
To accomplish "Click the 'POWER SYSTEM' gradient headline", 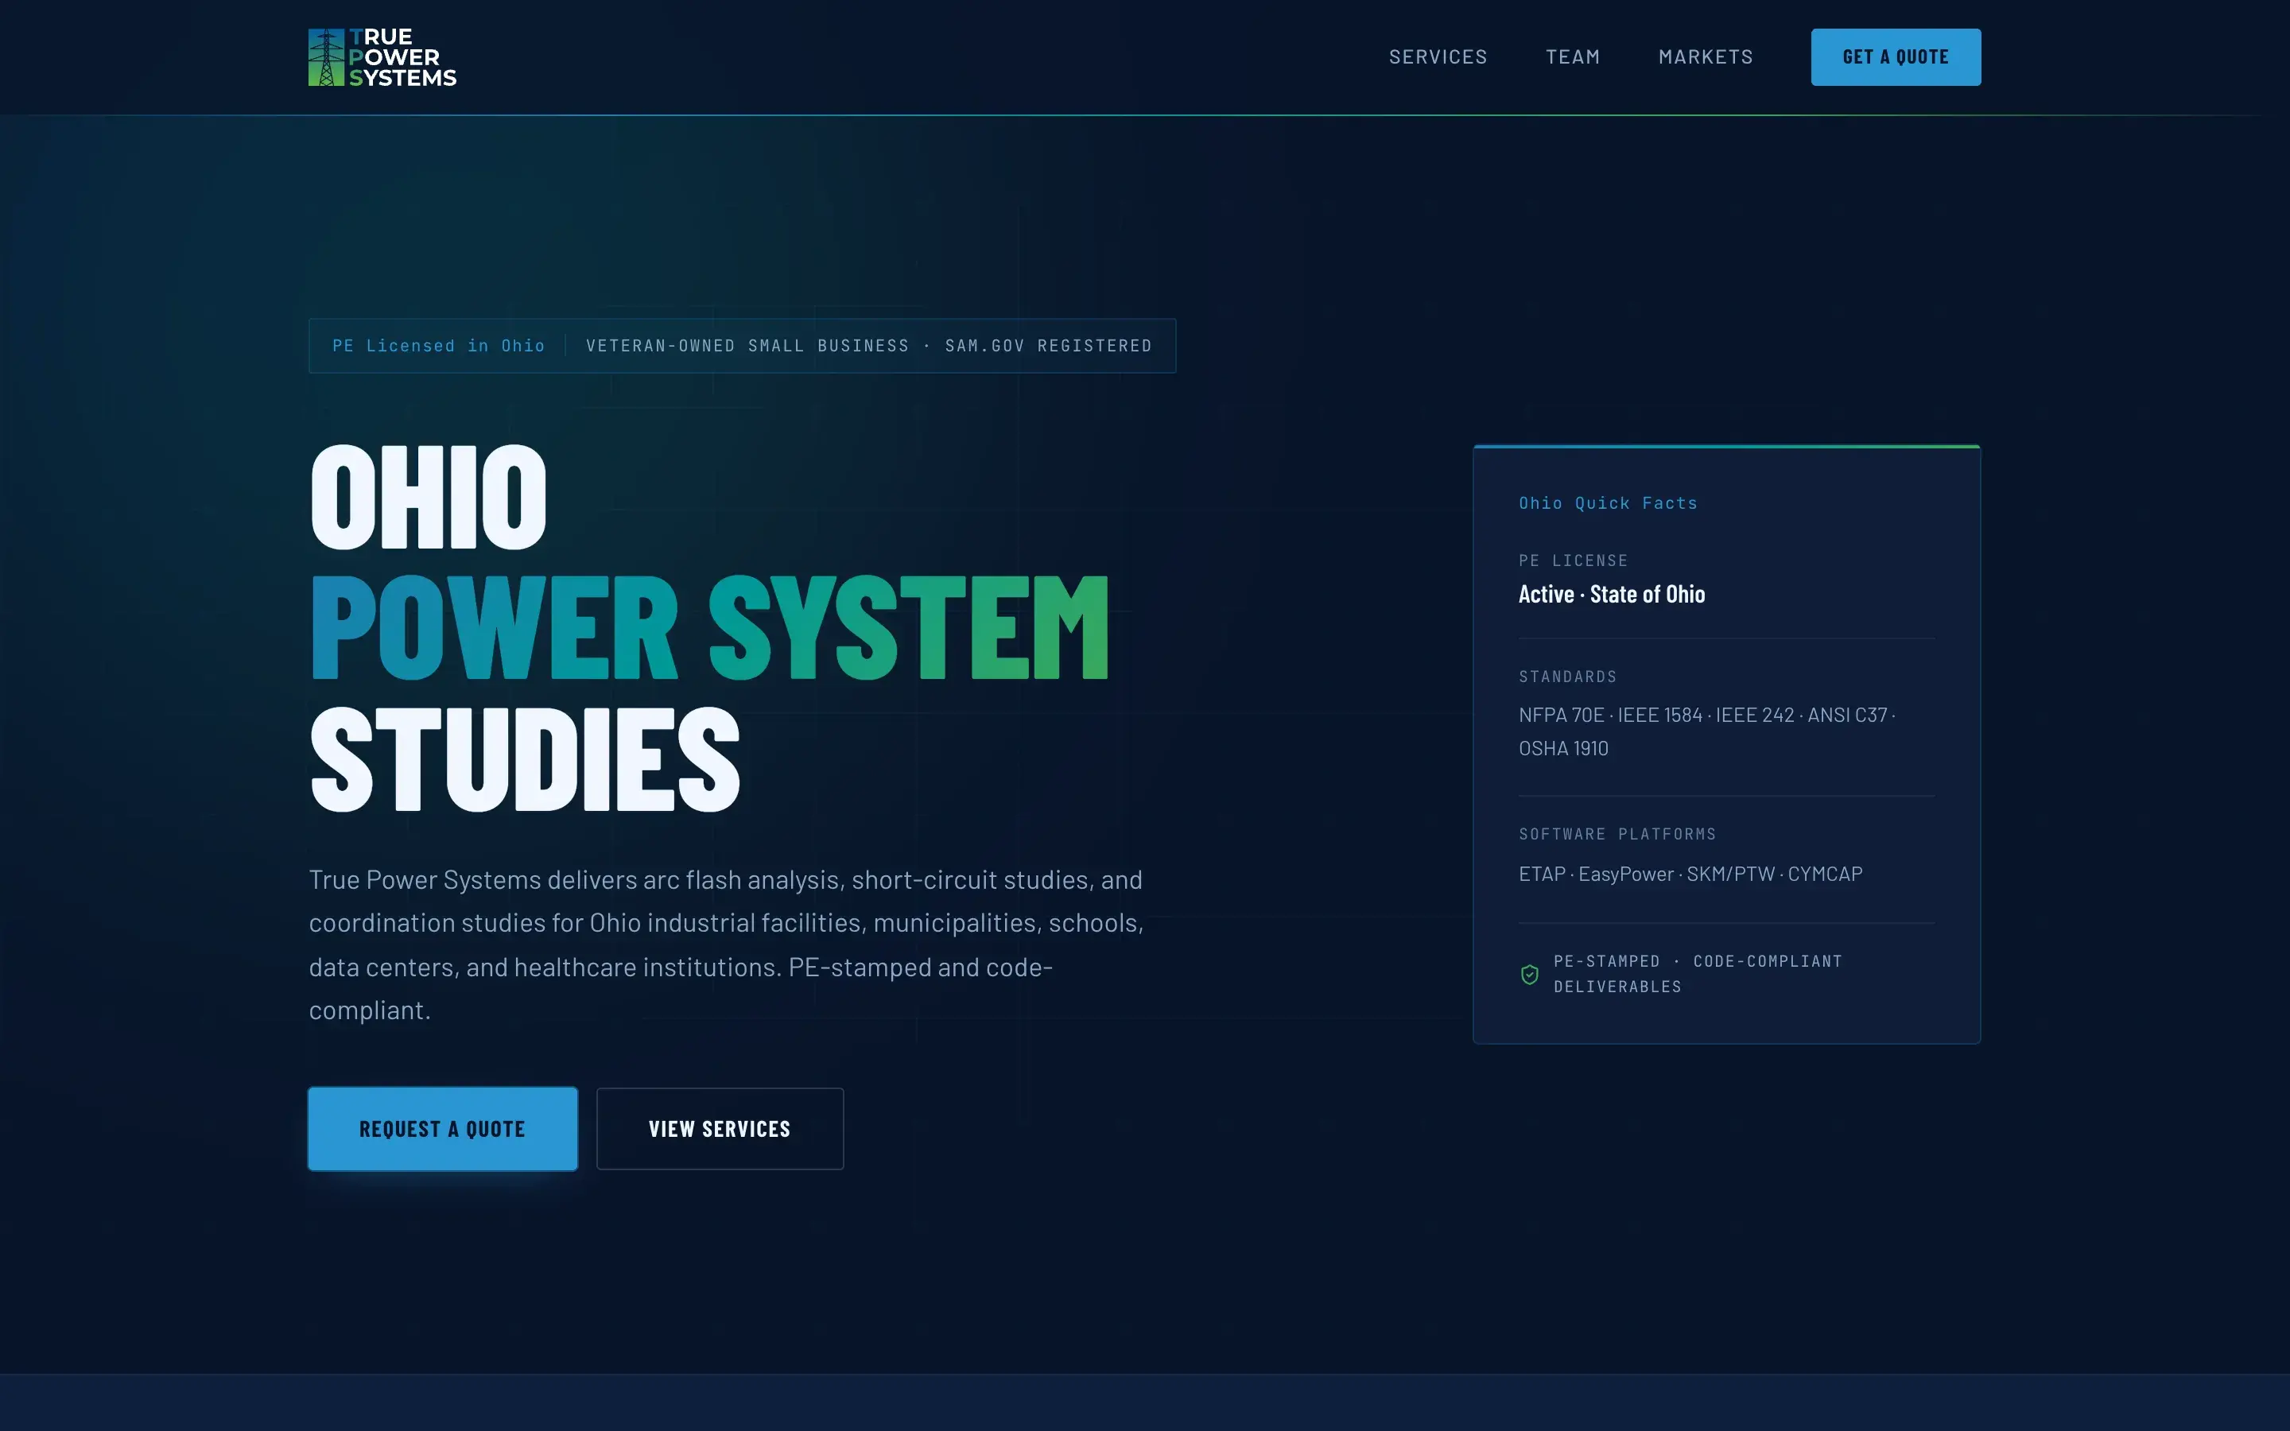I will 710,628.
